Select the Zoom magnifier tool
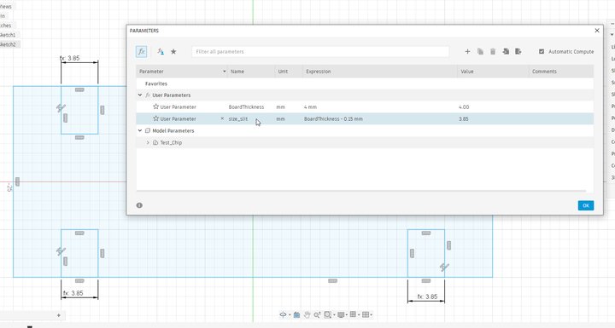 click(x=317, y=314)
